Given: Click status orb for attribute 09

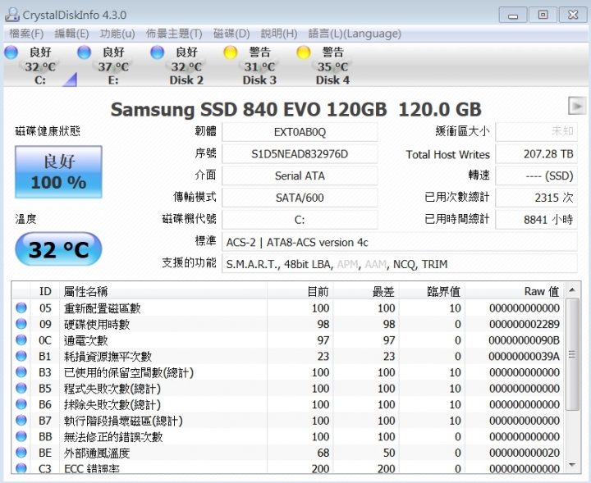Looking at the screenshot, I should click(21, 324).
